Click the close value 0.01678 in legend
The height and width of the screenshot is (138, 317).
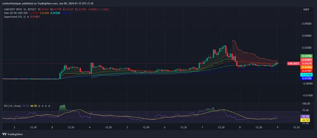pyautogui.click(x=81, y=9)
